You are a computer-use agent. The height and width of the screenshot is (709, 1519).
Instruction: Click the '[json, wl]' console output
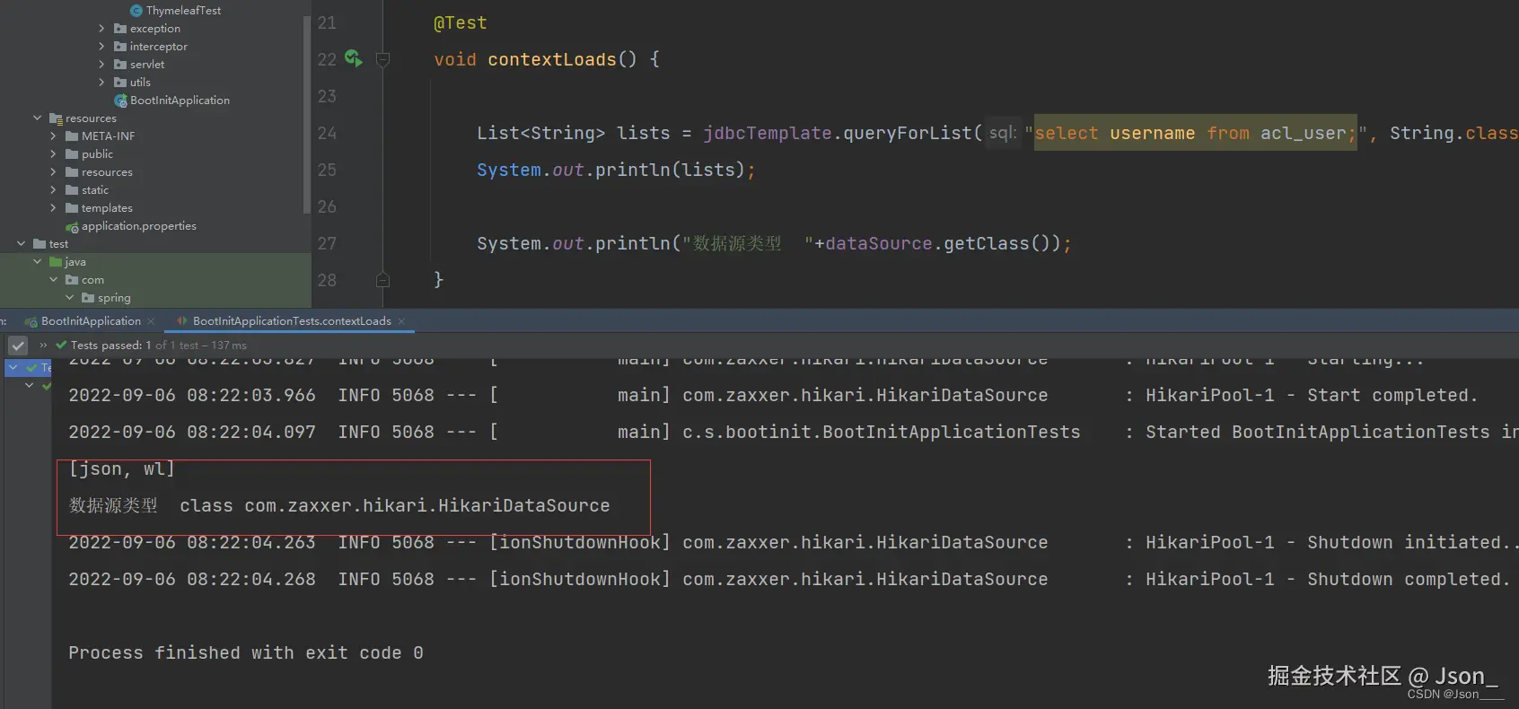[x=121, y=468]
